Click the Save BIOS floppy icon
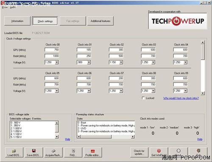Image resolution: width=212 pixels, height=162 pixels. click(x=34, y=151)
